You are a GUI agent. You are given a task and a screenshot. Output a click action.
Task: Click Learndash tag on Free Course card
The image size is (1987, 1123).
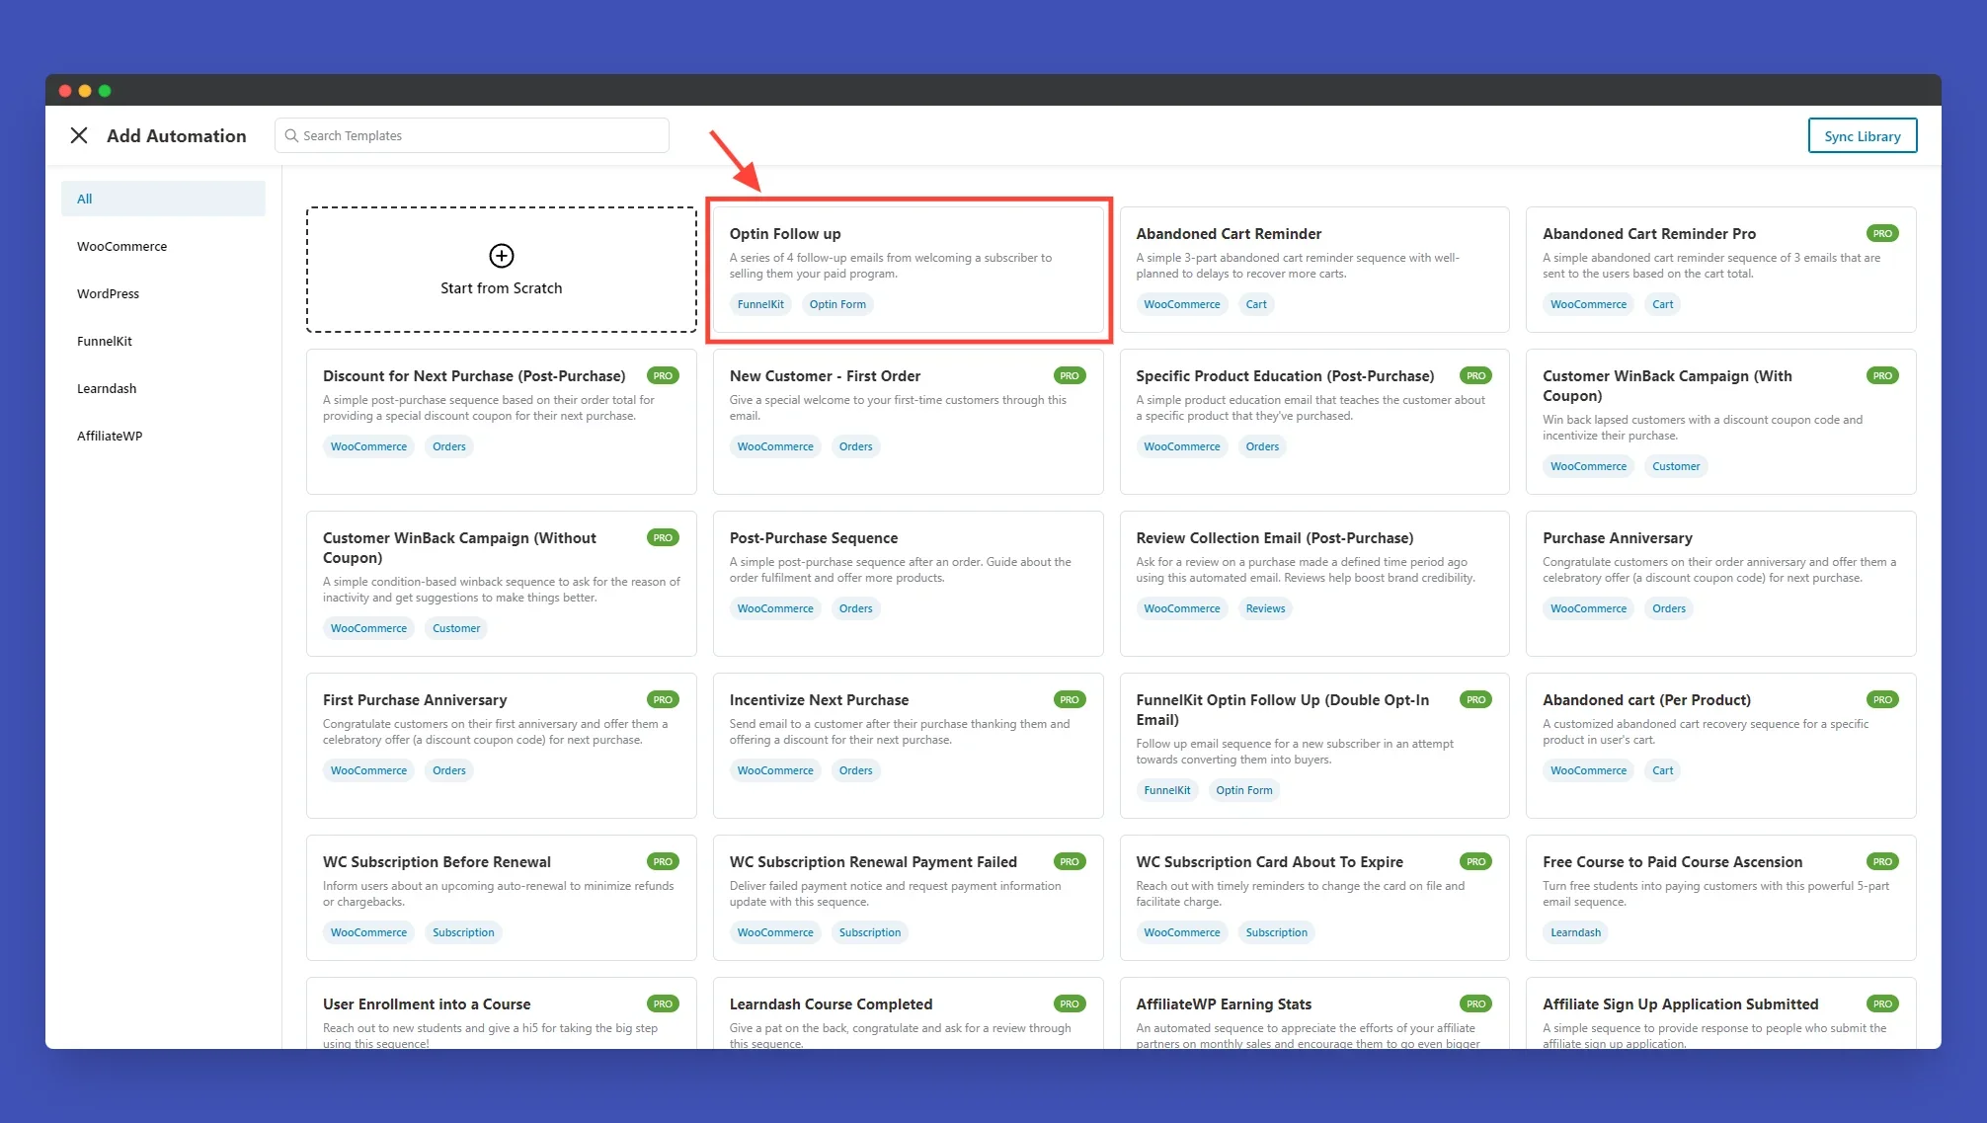click(x=1575, y=932)
